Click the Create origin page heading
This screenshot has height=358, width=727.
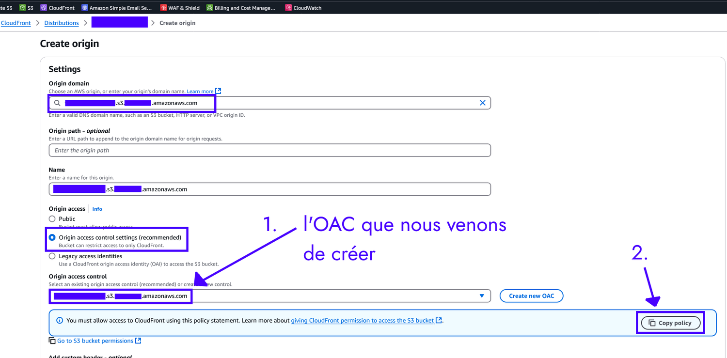click(x=69, y=44)
